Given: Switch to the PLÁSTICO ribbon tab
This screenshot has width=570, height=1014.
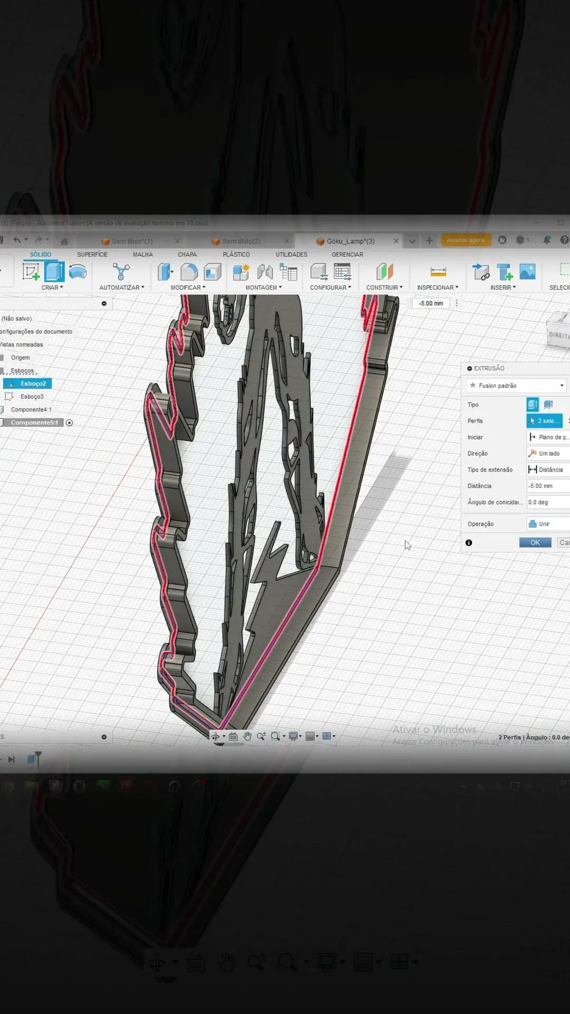Looking at the screenshot, I should click(236, 255).
